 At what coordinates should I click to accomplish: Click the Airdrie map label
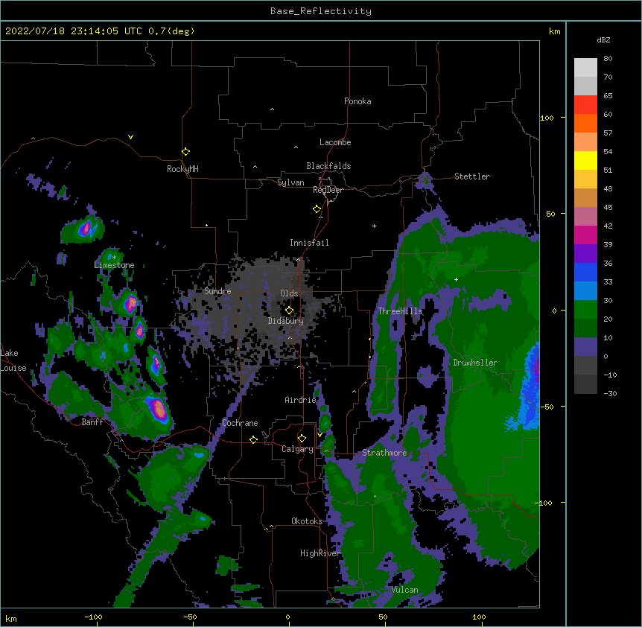tap(301, 400)
